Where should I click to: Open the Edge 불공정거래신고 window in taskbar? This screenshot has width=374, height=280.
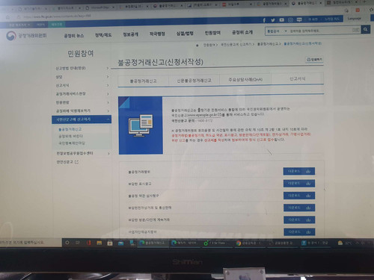point(153,243)
